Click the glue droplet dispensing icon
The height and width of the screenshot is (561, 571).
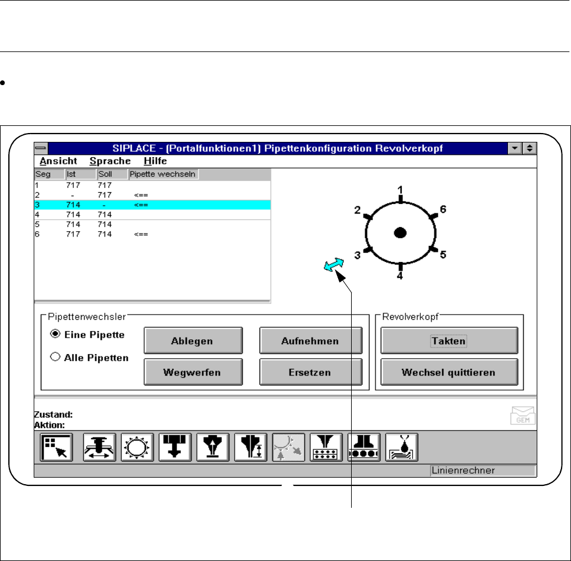pos(402,447)
